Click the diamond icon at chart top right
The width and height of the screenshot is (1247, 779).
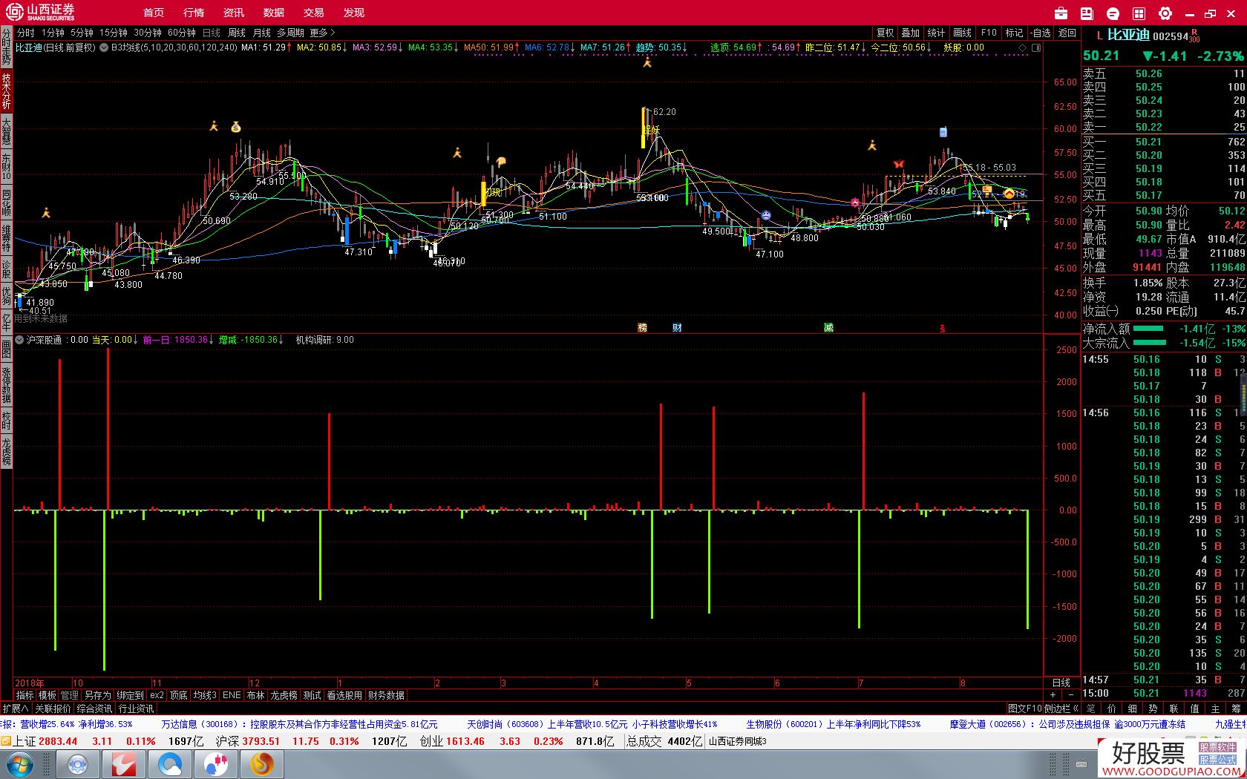tap(1022, 47)
